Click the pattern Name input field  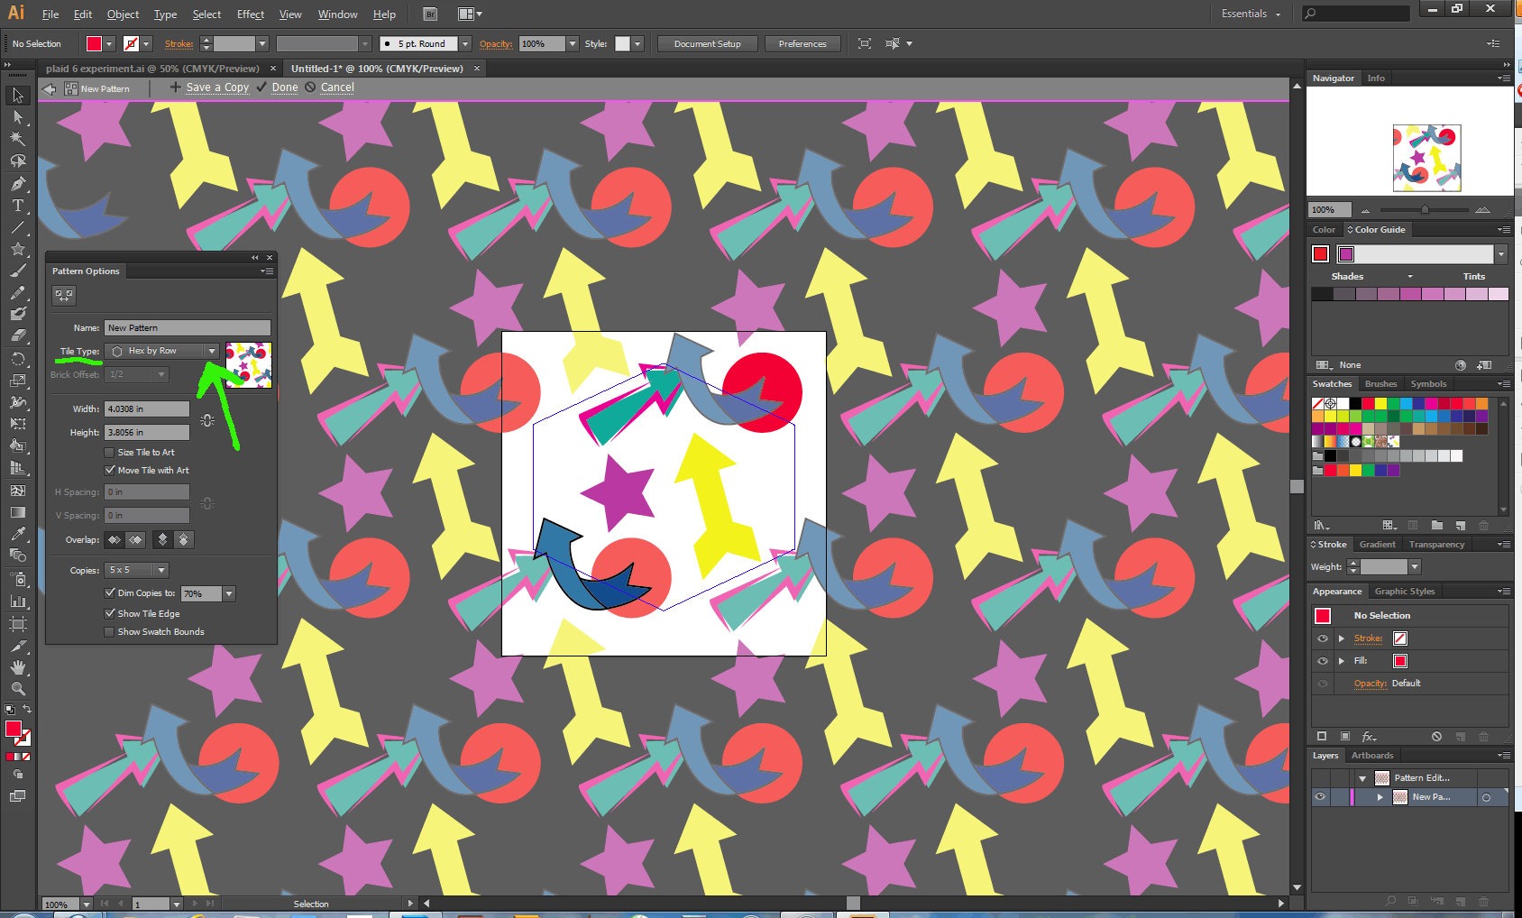(187, 328)
